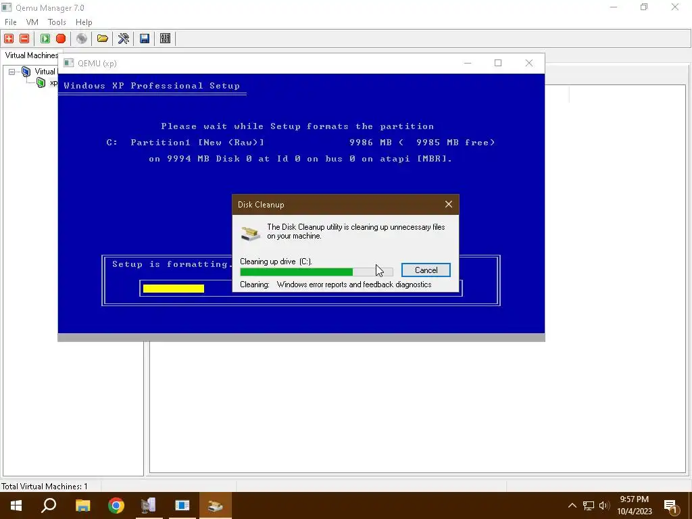Viewport: 692px width, 519px height.
Task: Open the Help menu
Action: (x=84, y=22)
